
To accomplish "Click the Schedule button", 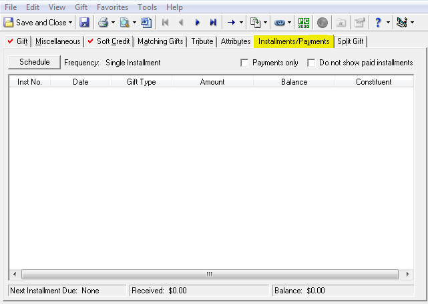I will point(35,62).
